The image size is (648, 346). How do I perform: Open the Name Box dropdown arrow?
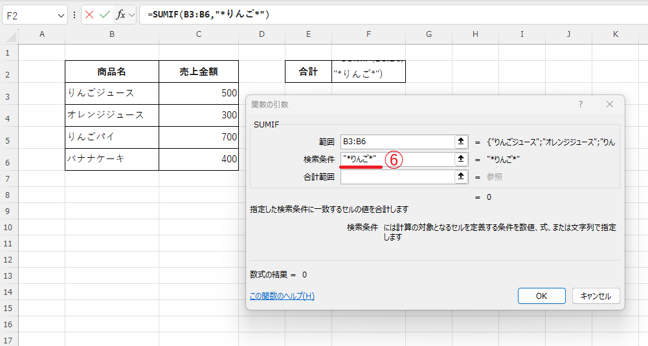point(61,16)
